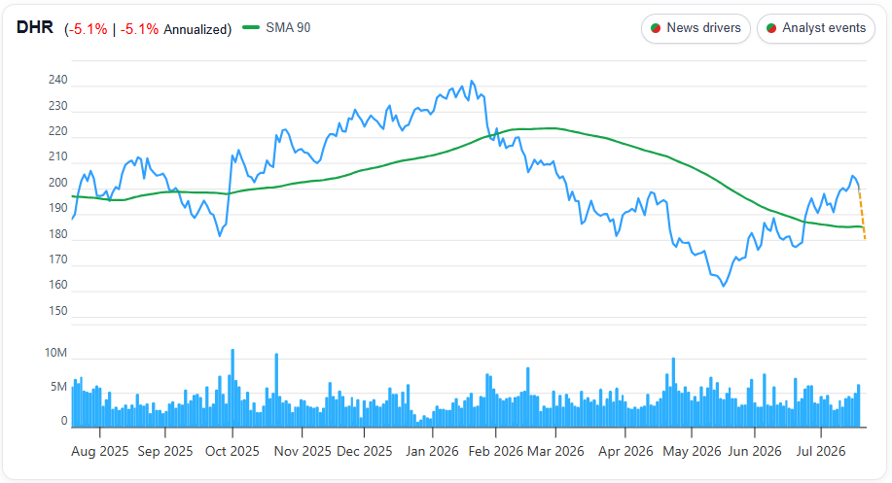Click the Mar 2026 axis label

pos(555,451)
